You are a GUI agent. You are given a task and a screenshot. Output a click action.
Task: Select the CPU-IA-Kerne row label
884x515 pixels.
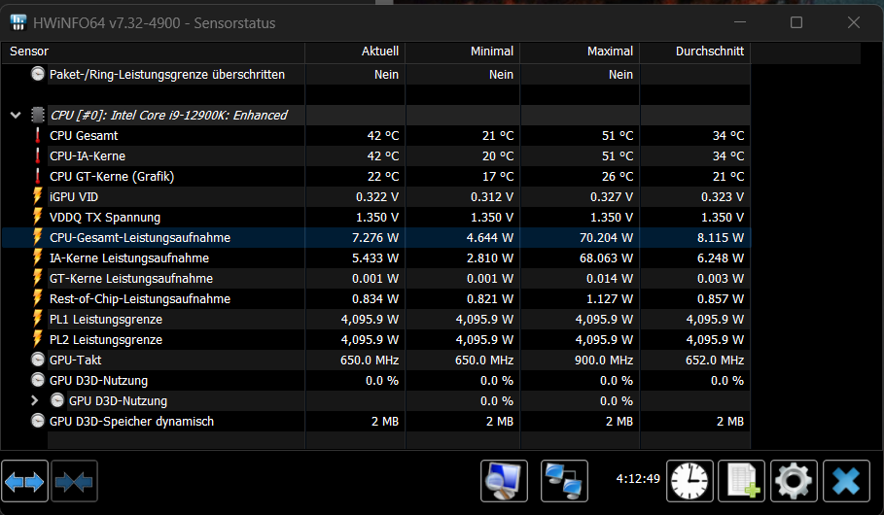[x=88, y=156]
